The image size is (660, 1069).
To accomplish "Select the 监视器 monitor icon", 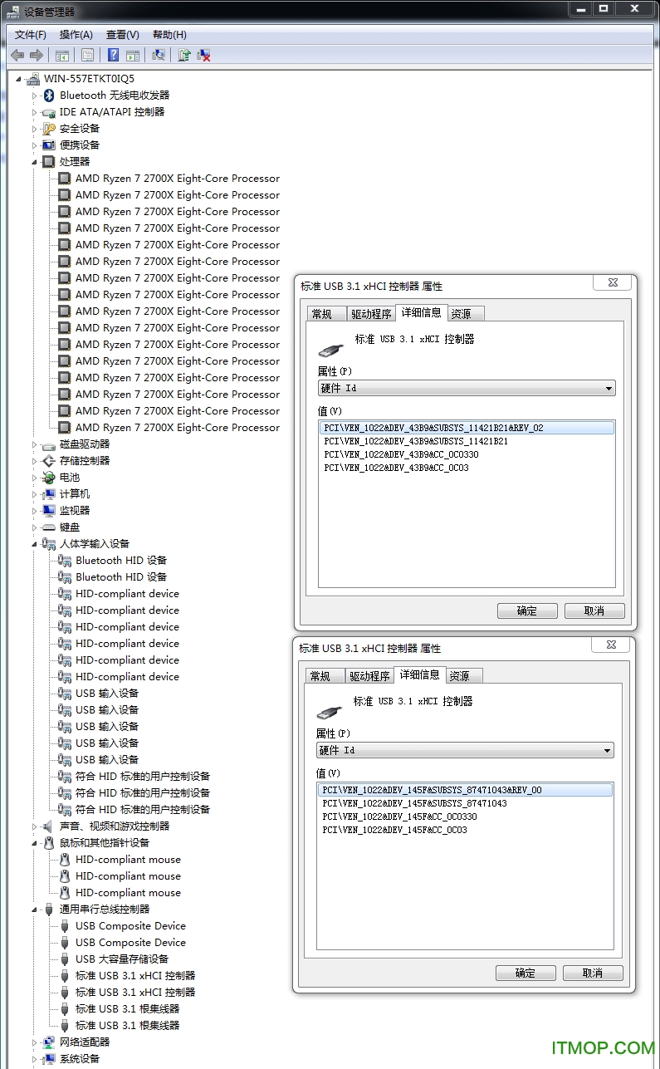I will (49, 511).
